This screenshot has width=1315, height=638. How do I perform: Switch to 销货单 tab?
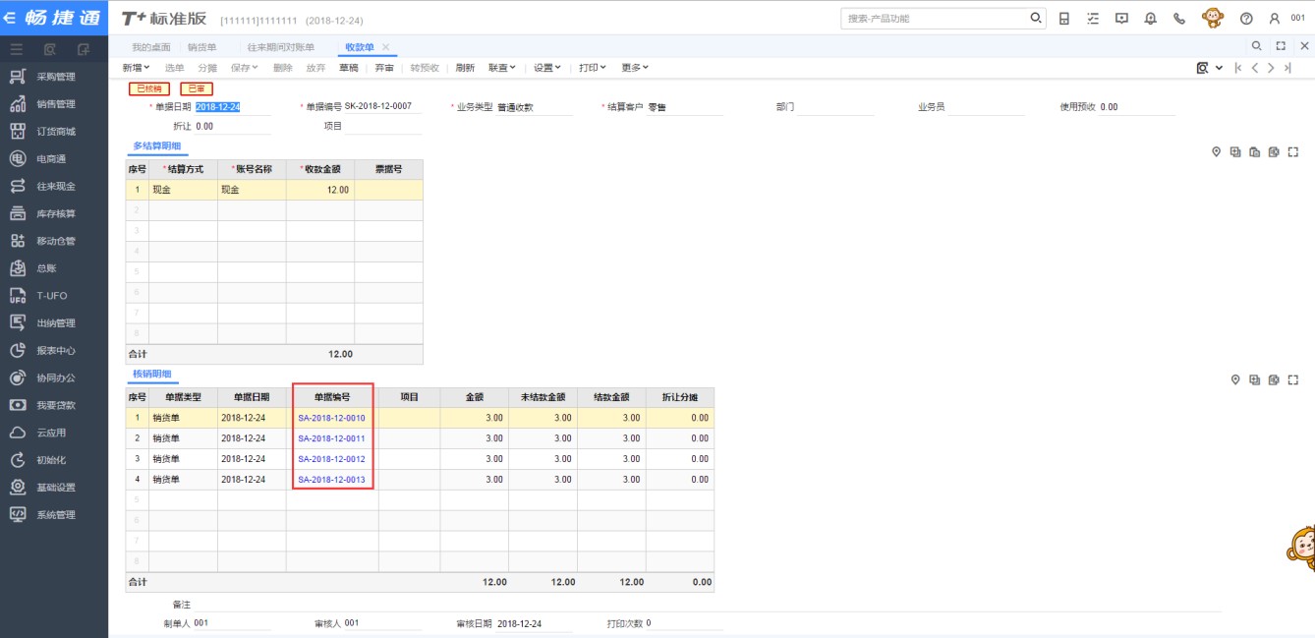coord(201,47)
